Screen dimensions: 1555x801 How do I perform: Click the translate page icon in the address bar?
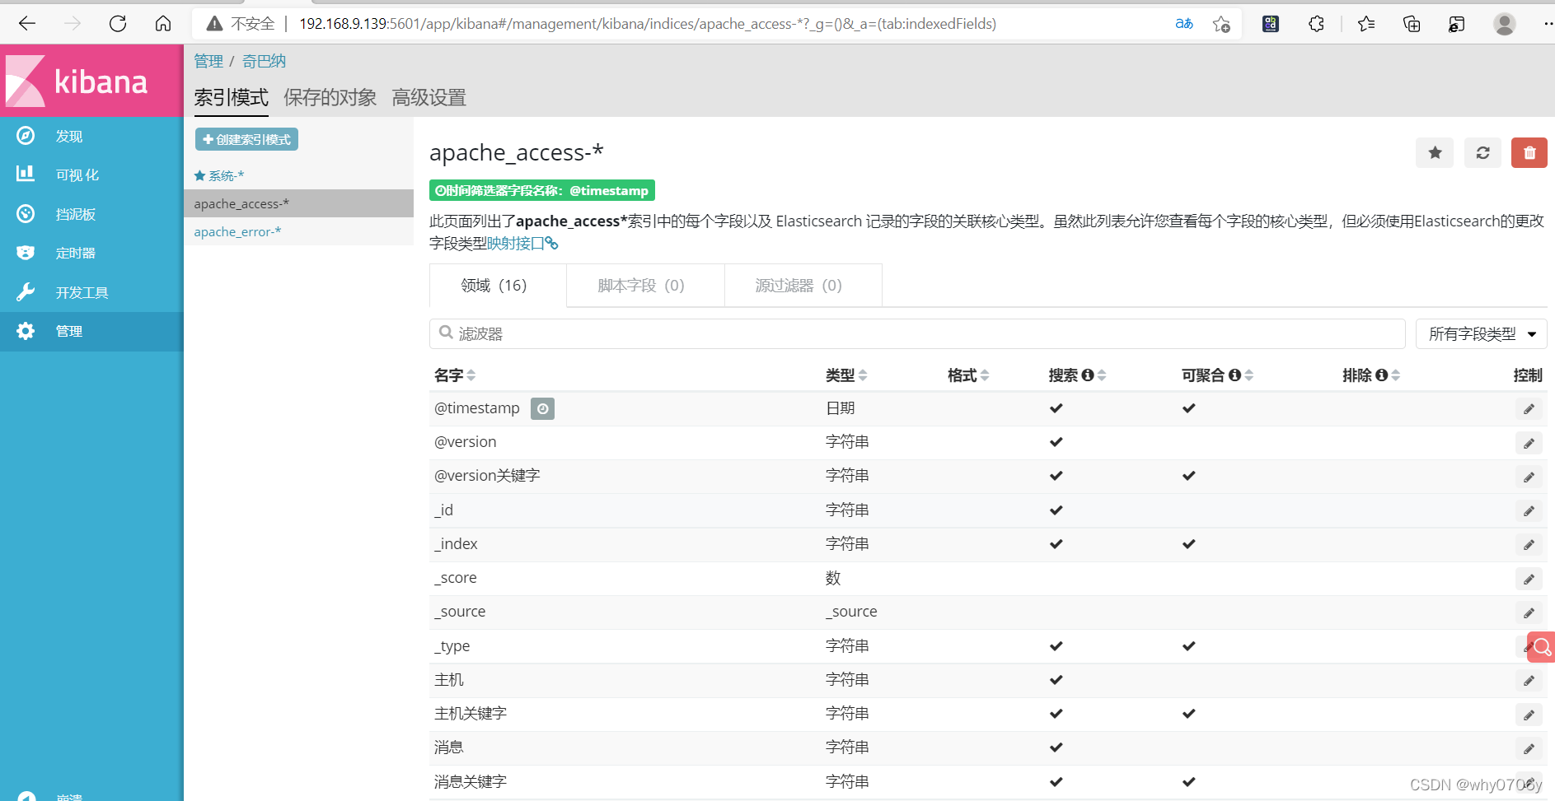pos(1184,24)
